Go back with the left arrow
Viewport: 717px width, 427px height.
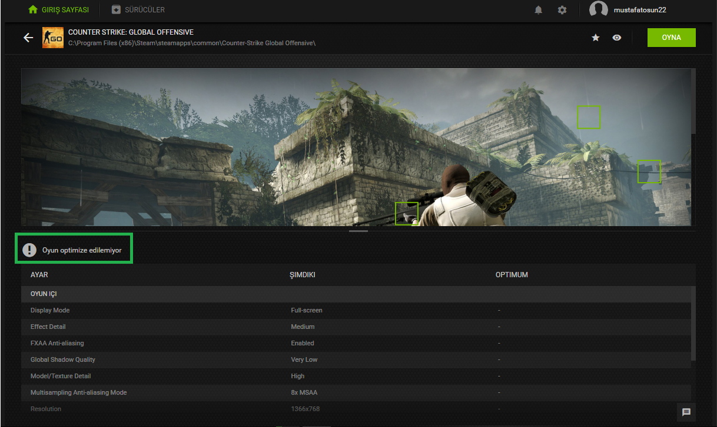pos(28,38)
